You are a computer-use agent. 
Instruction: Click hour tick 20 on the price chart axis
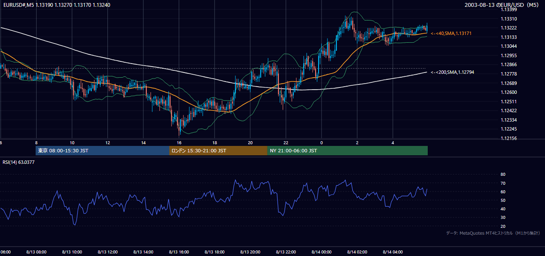pyautogui.click(x=250, y=143)
